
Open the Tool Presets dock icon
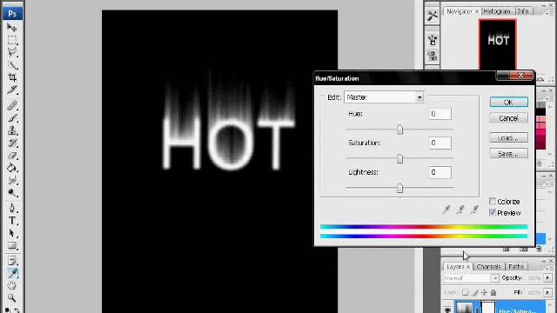click(433, 16)
